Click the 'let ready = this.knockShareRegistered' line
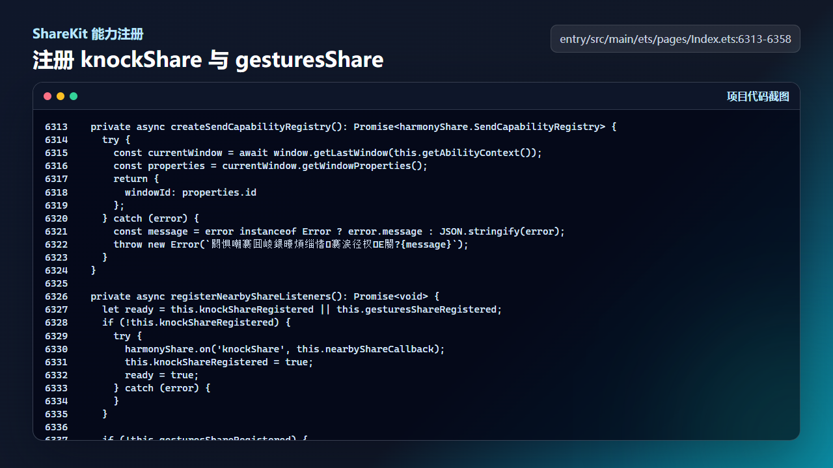The height and width of the screenshot is (468, 833). pos(302,309)
